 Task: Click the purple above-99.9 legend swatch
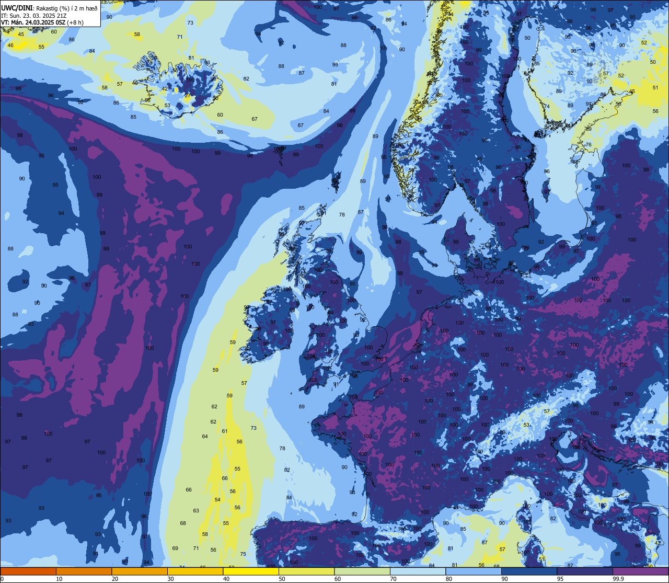[640, 571]
